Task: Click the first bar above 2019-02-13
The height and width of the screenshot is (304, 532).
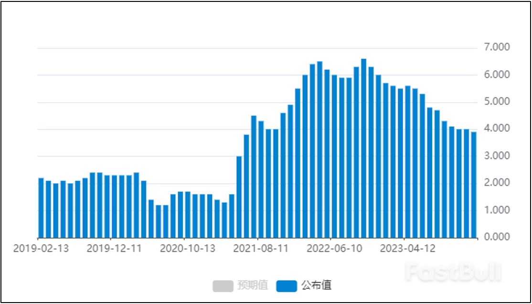Action: pyautogui.click(x=41, y=208)
